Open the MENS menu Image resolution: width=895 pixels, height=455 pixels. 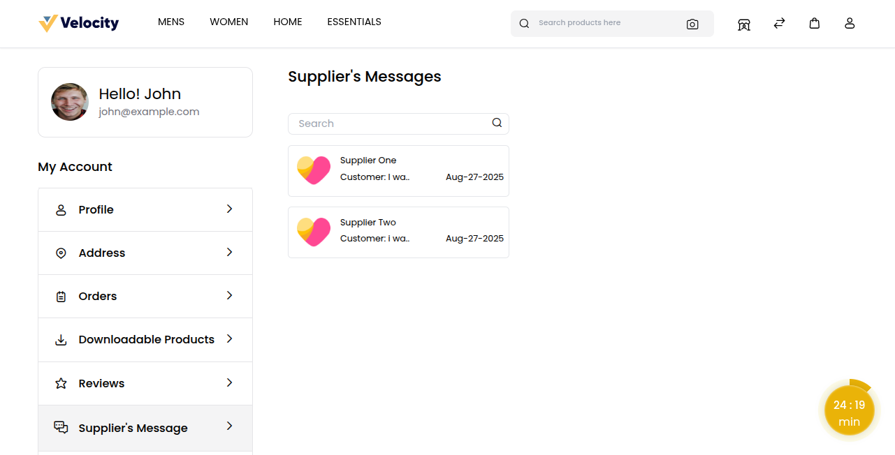click(171, 22)
